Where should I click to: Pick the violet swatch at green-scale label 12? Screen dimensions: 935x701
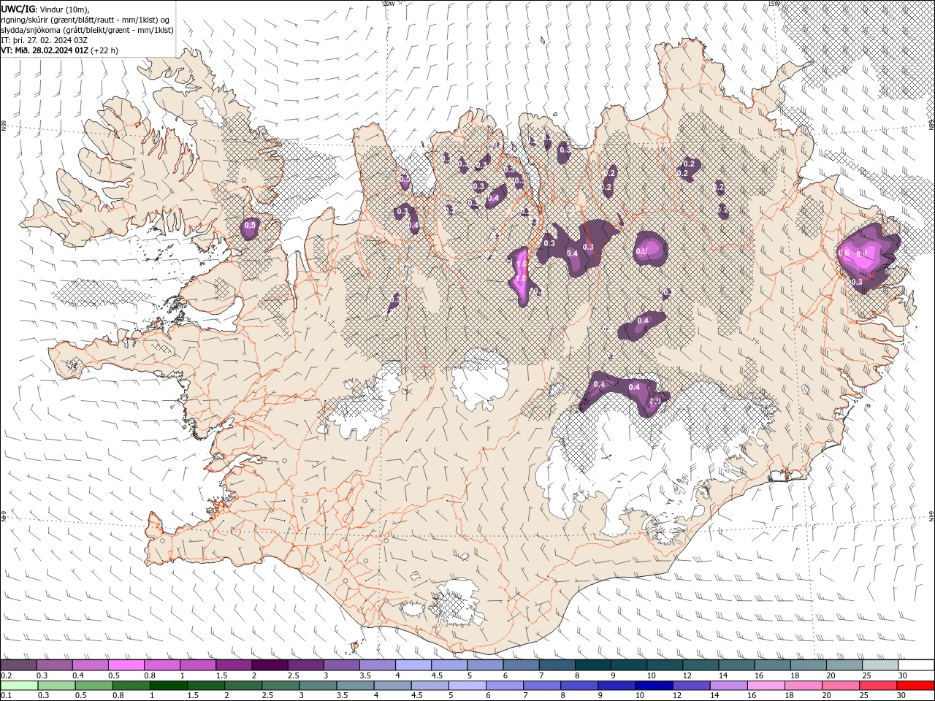click(x=691, y=686)
